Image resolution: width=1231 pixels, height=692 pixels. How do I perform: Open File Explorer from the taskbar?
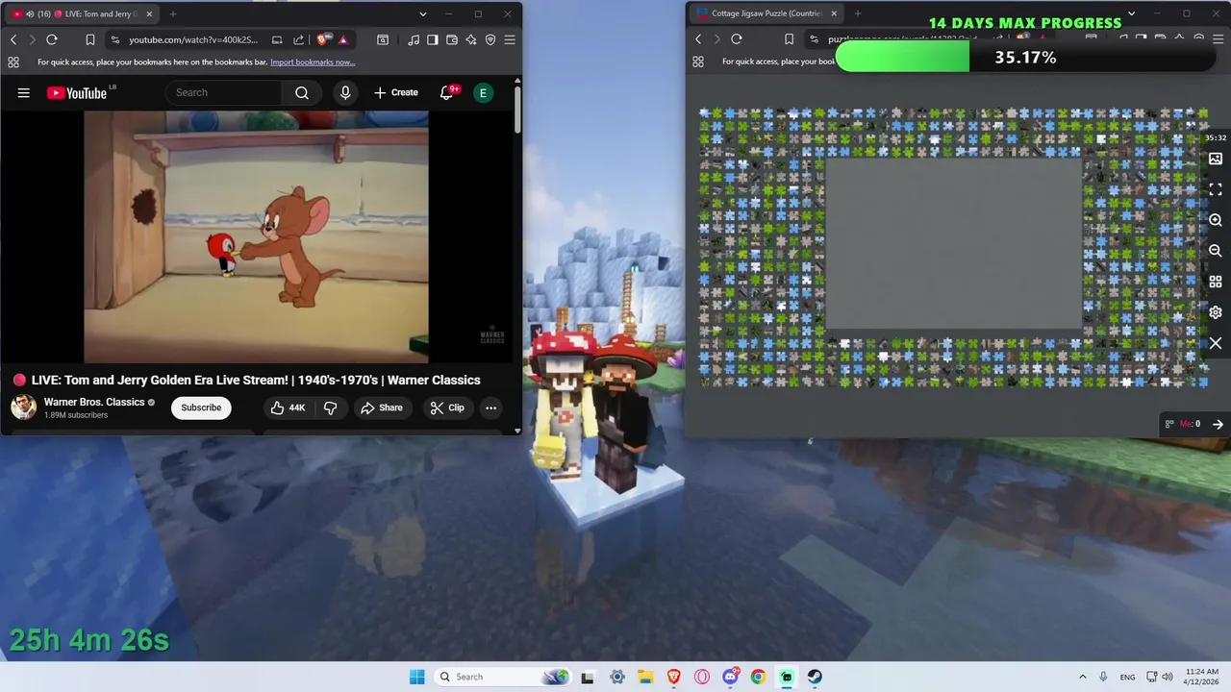click(645, 677)
